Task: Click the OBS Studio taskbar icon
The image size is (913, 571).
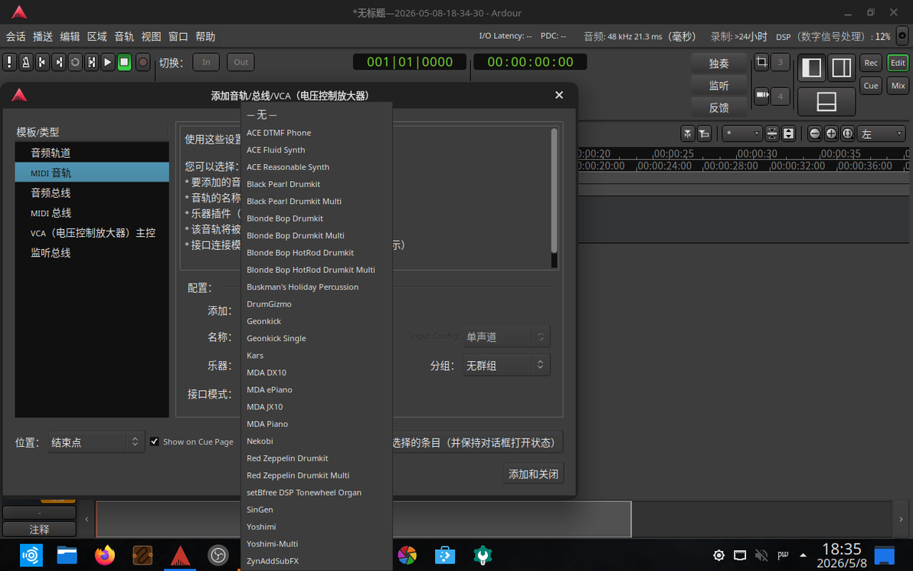Action: tap(218, 555)
